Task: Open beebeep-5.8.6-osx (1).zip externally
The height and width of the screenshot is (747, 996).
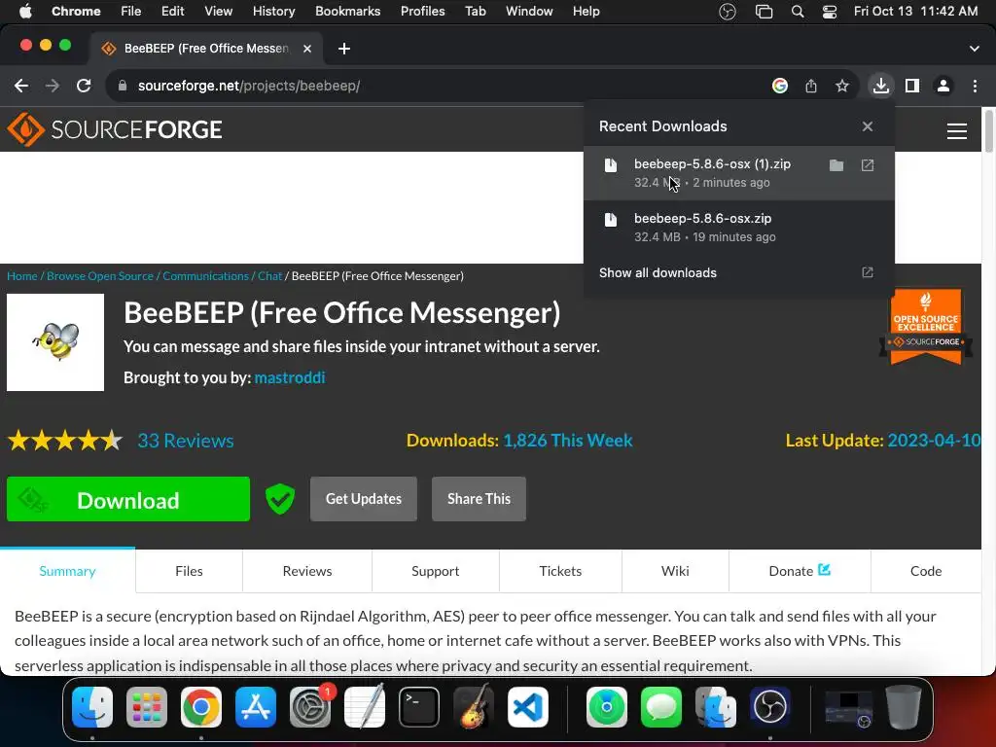Action: point(868,165)
